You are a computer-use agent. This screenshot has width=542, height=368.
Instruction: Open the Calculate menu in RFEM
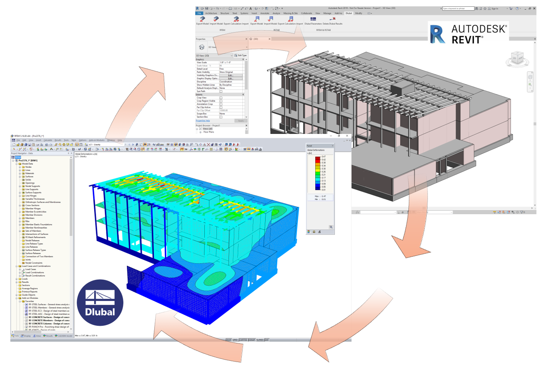click(48, 140)
